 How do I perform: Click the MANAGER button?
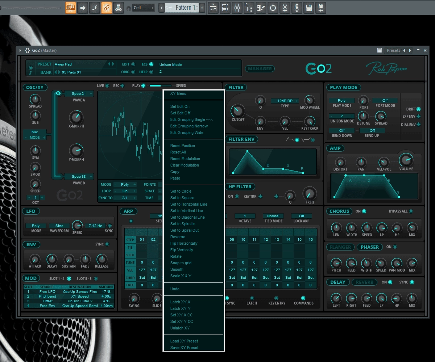(260, 68)
